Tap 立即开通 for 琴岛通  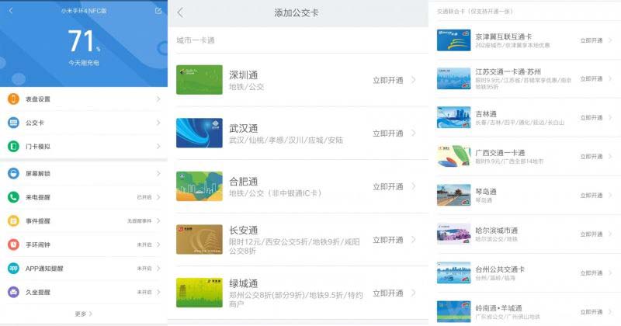click(x=592, y=196)
